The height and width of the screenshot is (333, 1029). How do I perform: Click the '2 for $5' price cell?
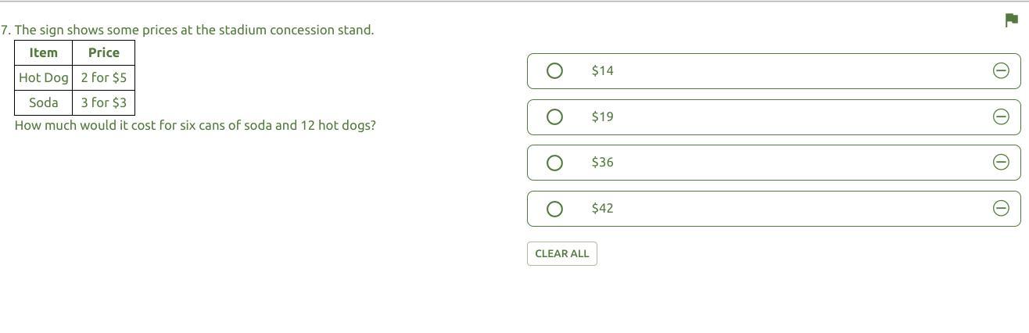coord(103,78)
